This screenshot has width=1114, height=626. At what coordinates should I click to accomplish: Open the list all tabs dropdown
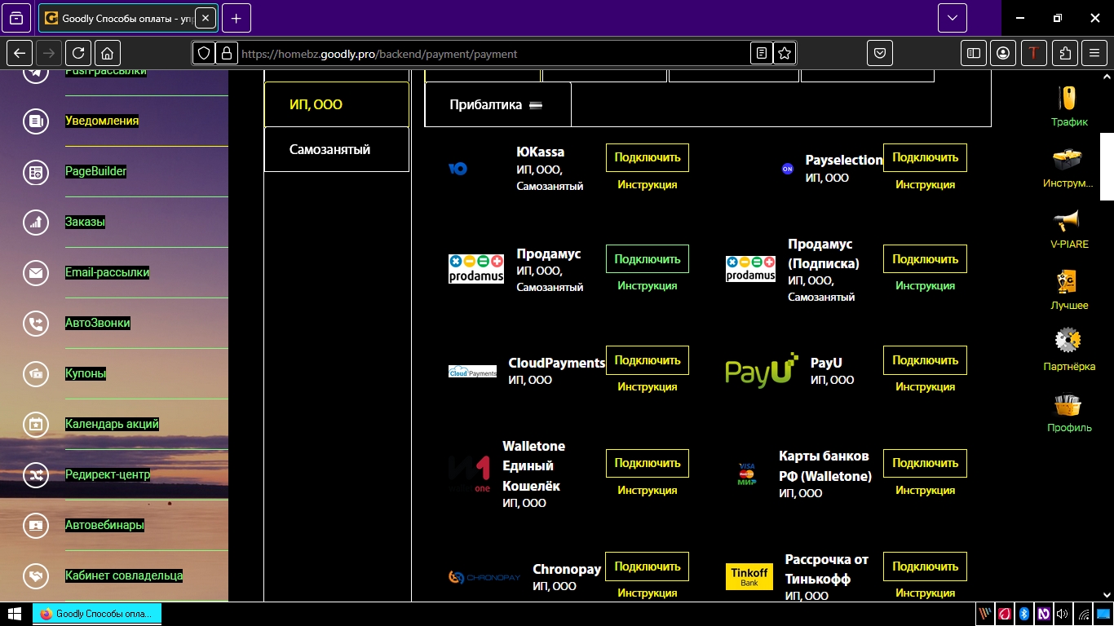point(953,18)
